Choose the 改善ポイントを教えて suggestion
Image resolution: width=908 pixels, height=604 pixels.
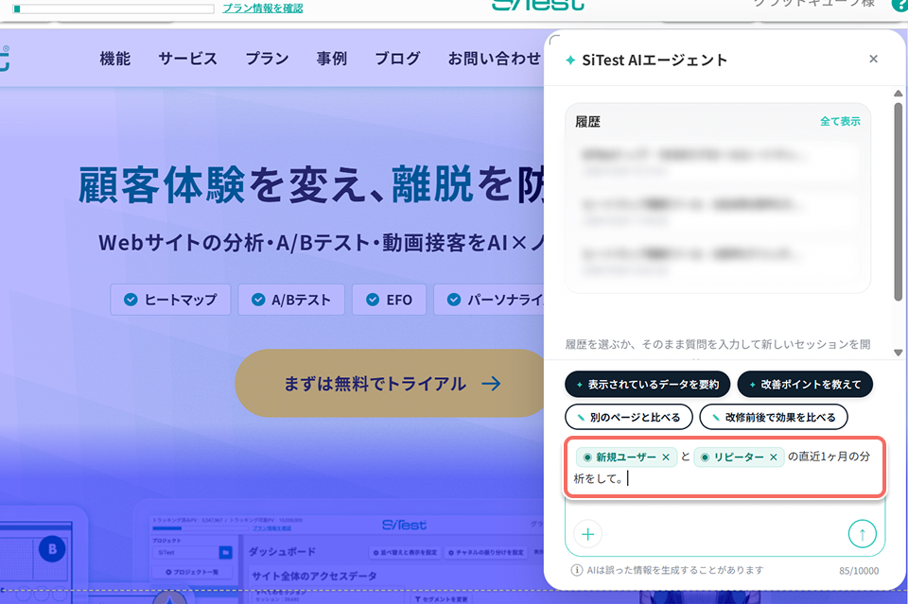805,384
